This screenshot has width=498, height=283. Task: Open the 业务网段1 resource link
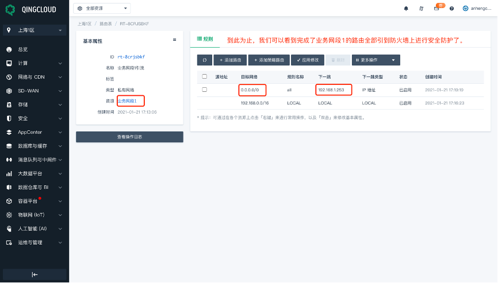tap(127, 101)
